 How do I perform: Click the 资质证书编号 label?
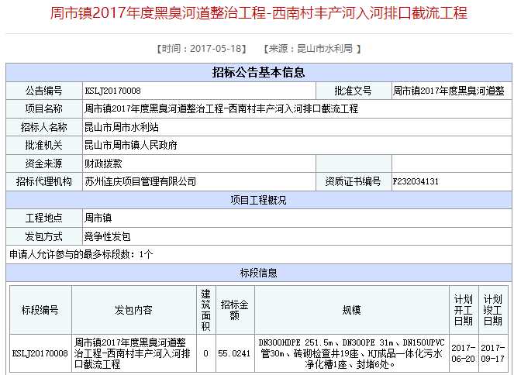coord(354,181)
